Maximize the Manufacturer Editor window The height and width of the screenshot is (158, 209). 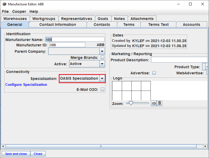pos(190,4)
